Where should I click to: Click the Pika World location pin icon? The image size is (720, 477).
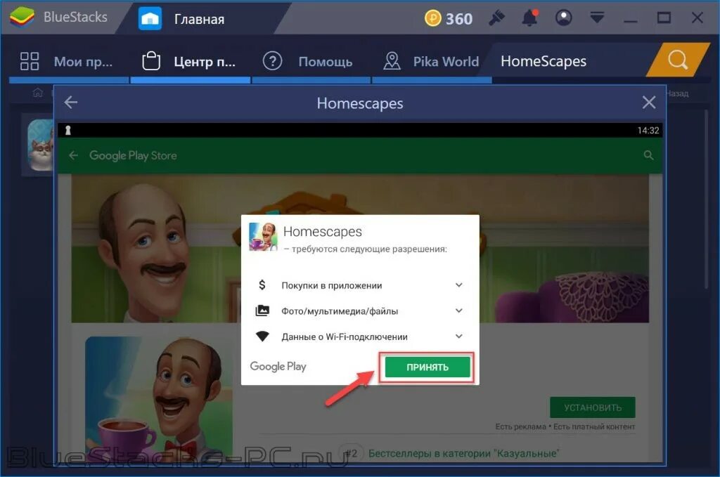(x=392, y=61)
